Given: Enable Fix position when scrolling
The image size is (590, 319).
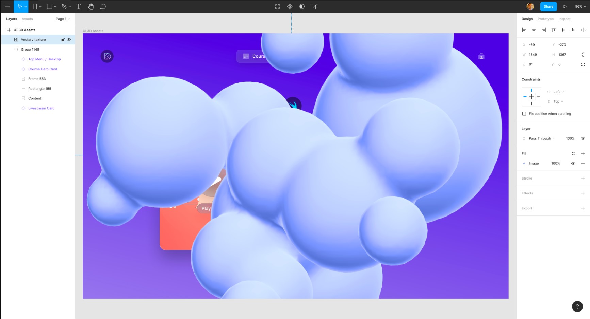Looking at the screenshot, I should (524, 114).
